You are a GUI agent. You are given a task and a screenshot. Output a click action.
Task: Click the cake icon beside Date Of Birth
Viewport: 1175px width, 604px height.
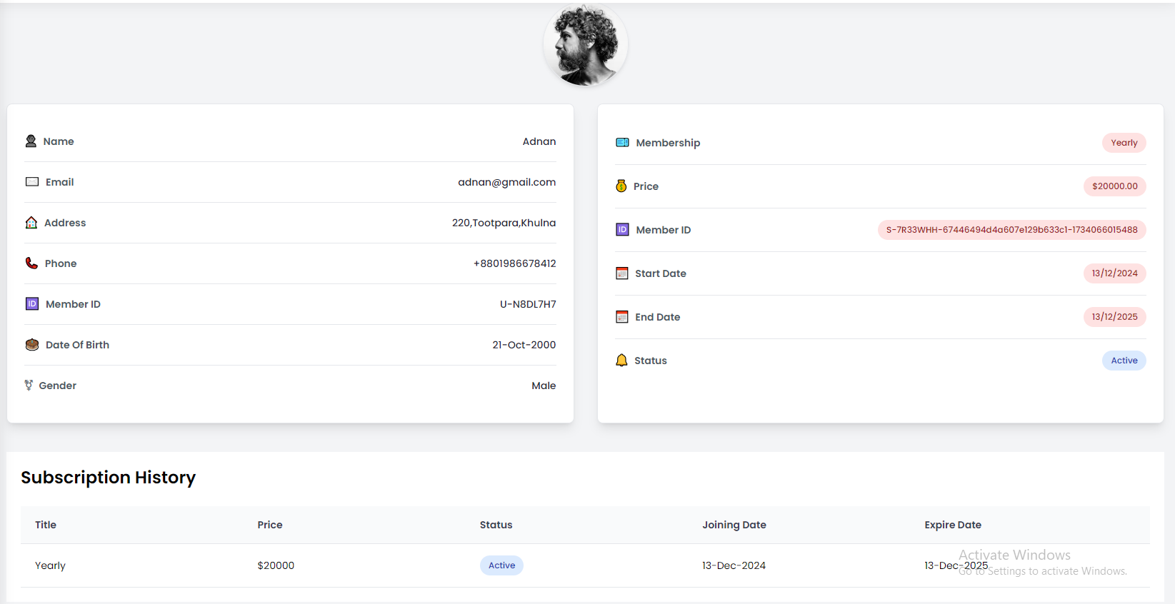[32, 345]
